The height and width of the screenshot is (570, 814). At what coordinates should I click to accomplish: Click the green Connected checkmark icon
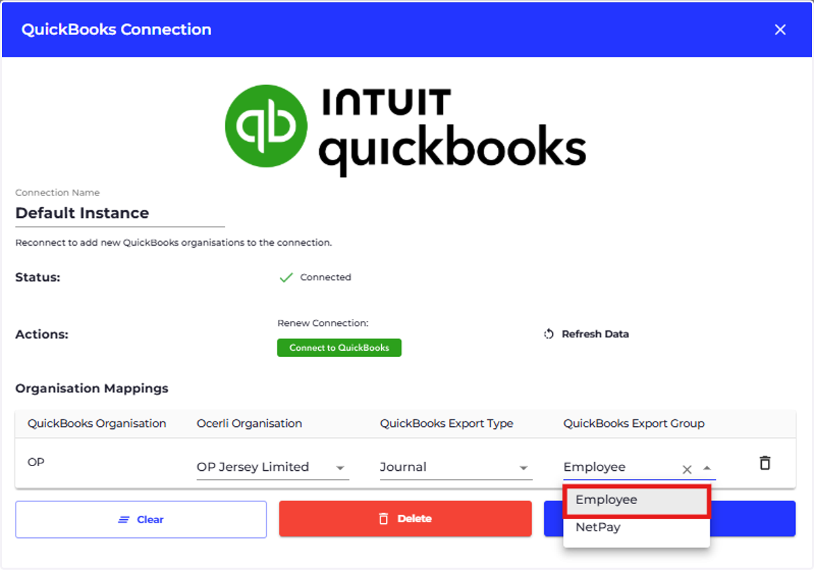pos(286,277)
